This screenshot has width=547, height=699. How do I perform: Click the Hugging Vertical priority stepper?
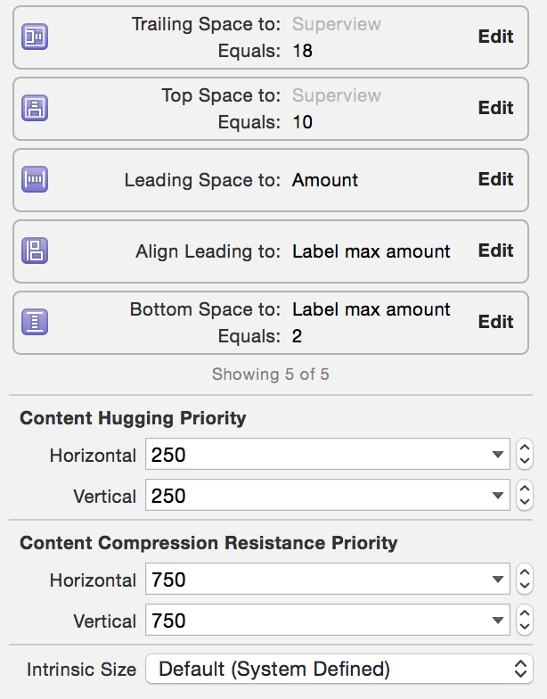click(x=525, y=496)
